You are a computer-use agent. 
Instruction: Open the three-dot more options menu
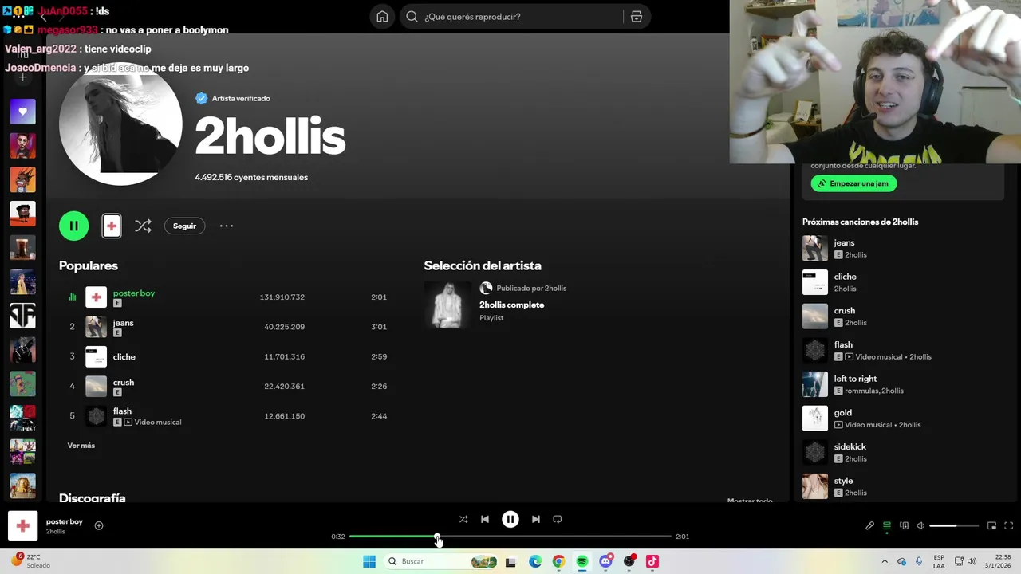click(x=227, y=226)
